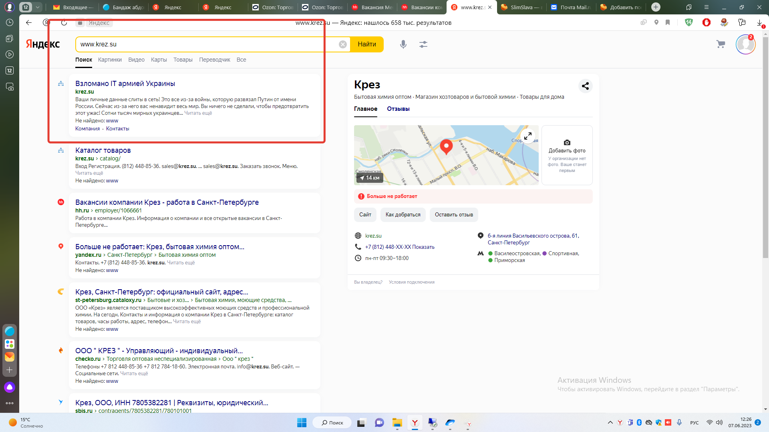Expand the map with fullscreen arrows
This screenshot has height=432, width=769.
click(x=528, y=136)
